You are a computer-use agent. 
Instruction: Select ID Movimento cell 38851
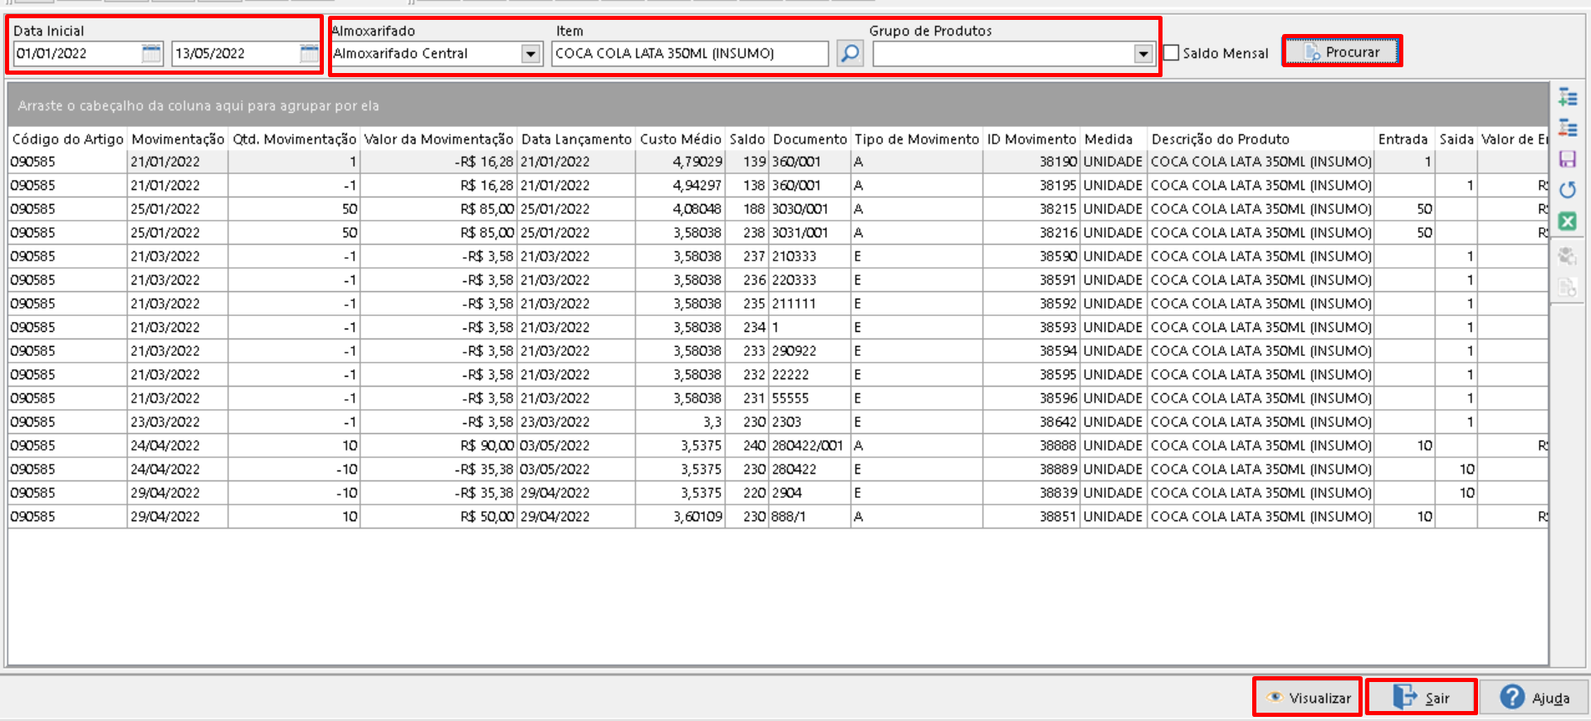(1031, 517)
